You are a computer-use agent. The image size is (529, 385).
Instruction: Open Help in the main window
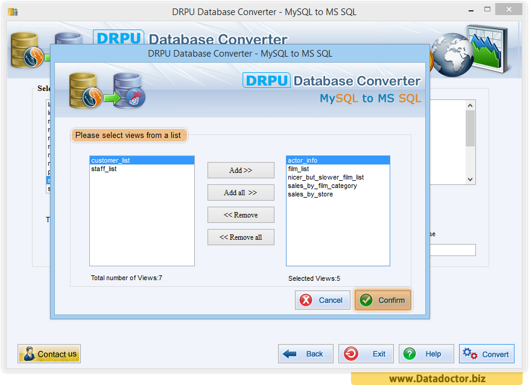pyautogui.click(x=426, y=354)
